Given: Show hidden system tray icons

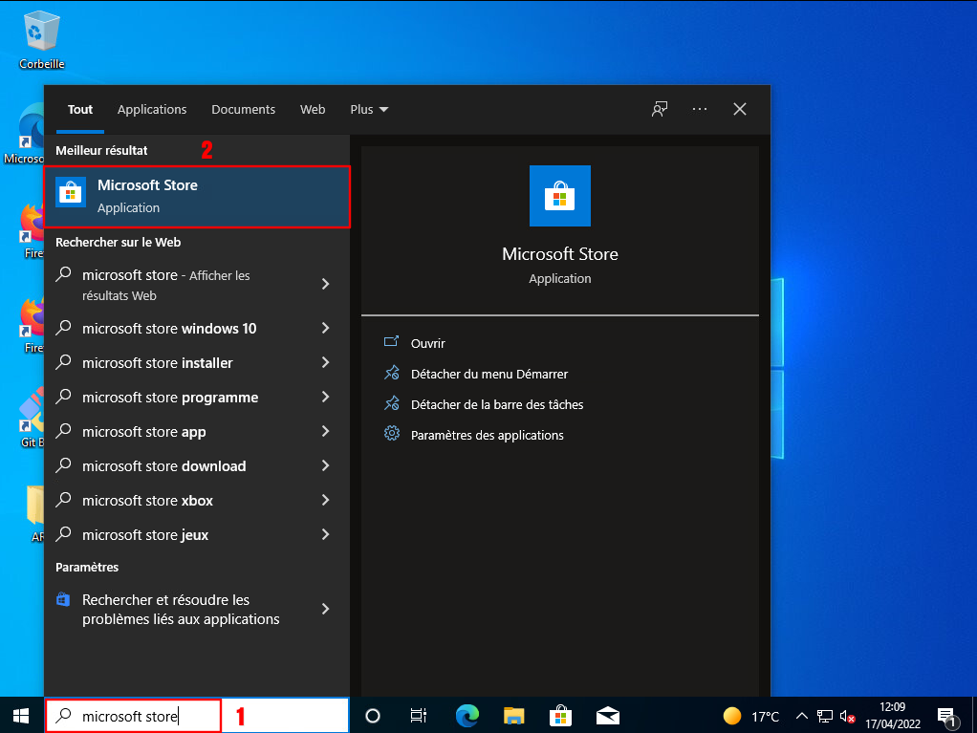Looking at the screenshot, I should [801, 716].
